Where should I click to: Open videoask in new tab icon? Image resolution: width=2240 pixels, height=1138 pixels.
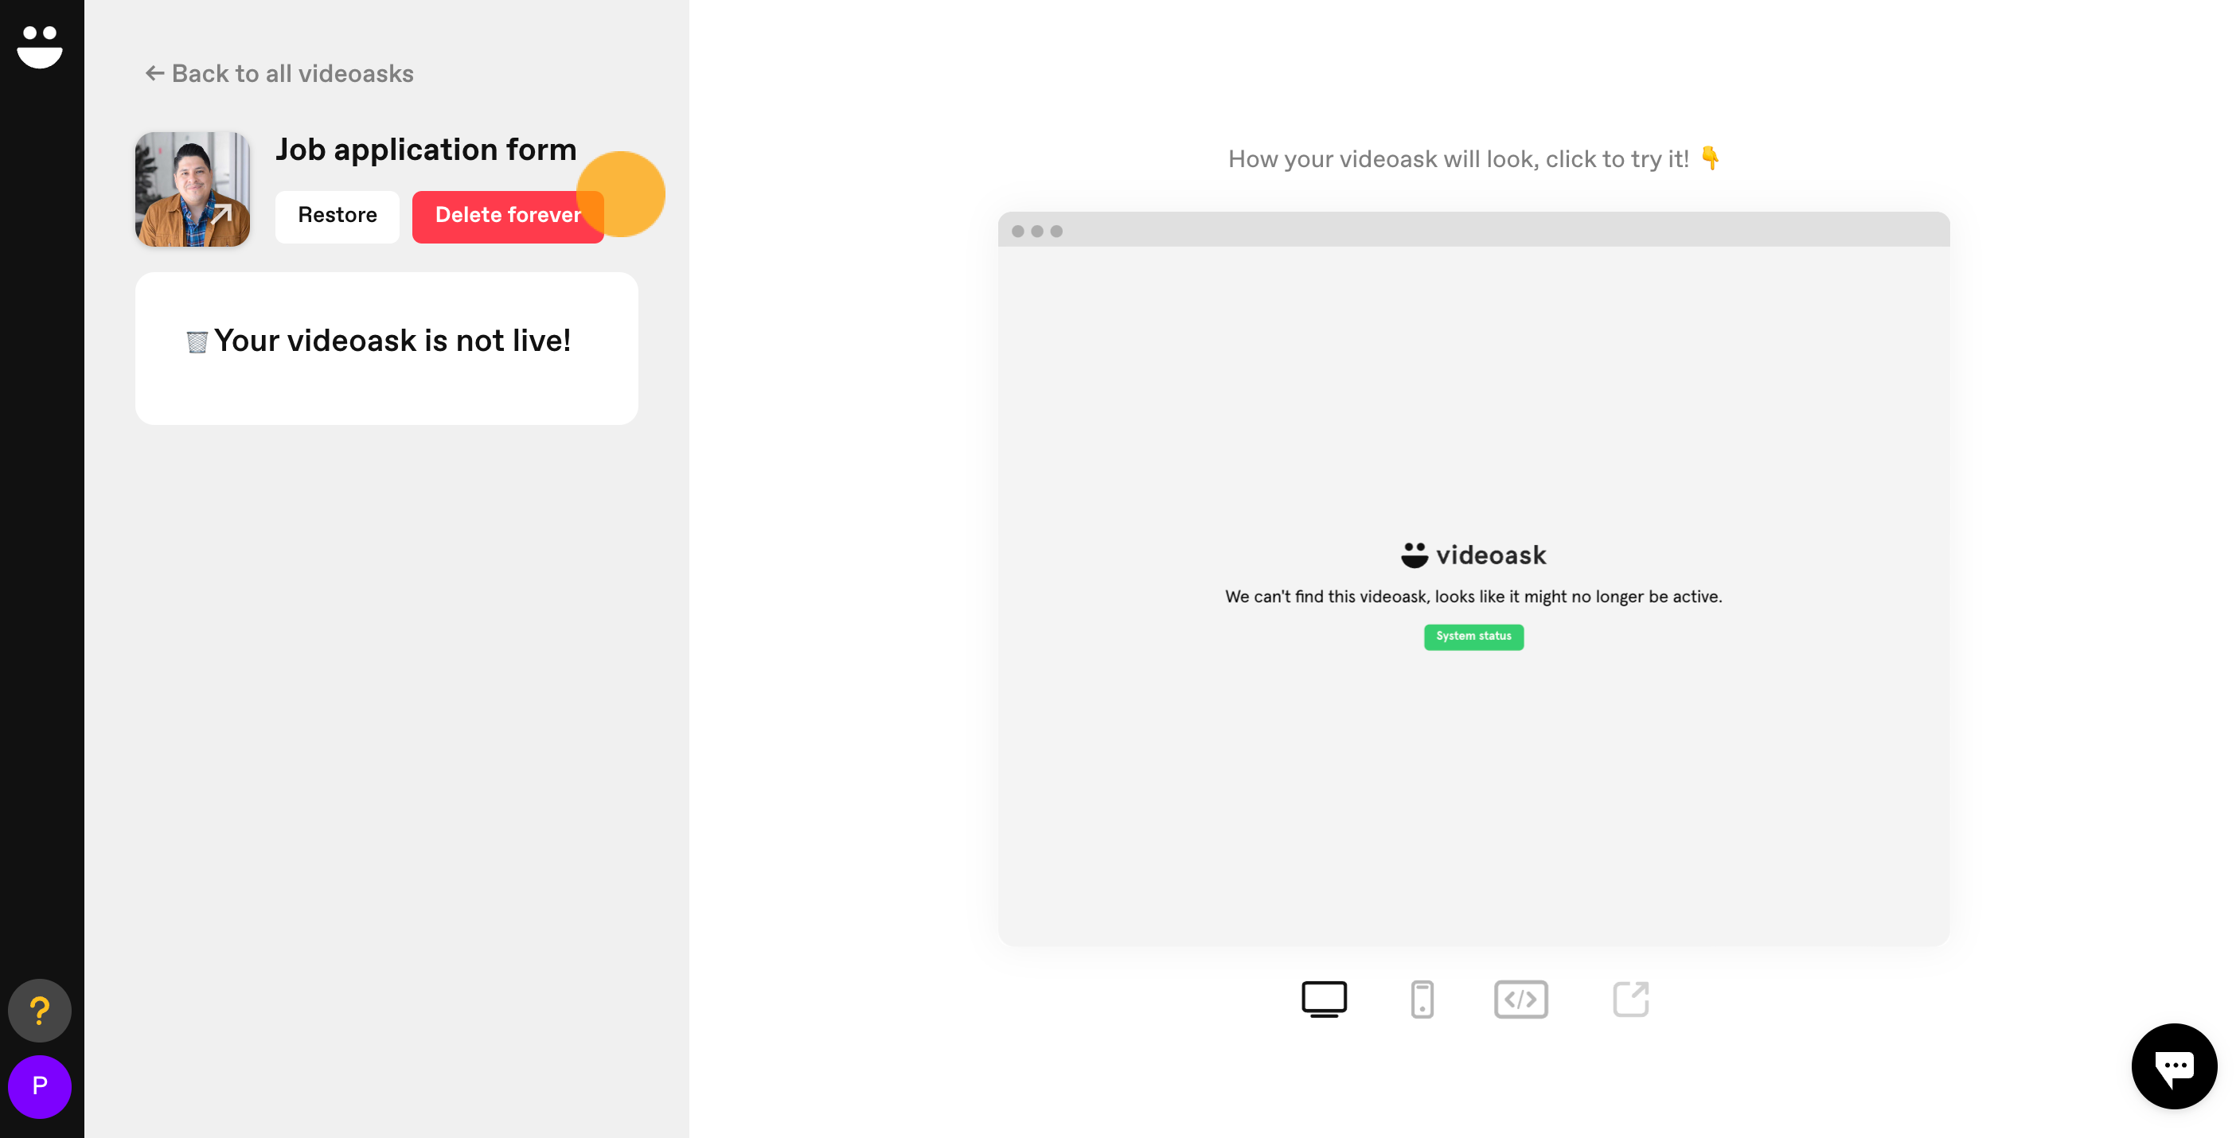coord(1630,999)
